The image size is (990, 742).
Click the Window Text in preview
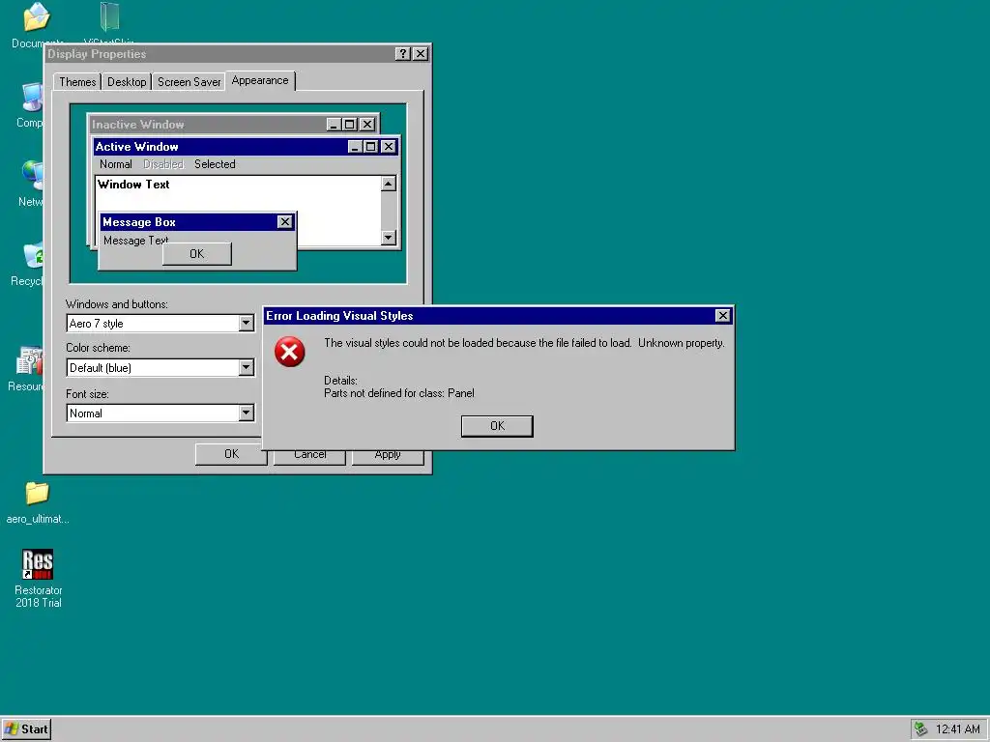[x=133, y=185]
